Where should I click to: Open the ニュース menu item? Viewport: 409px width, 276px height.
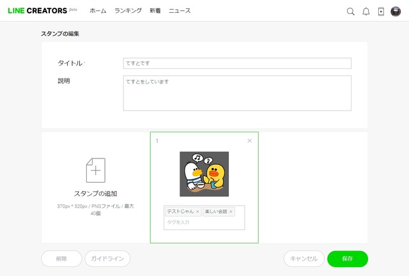coord(180,11)
